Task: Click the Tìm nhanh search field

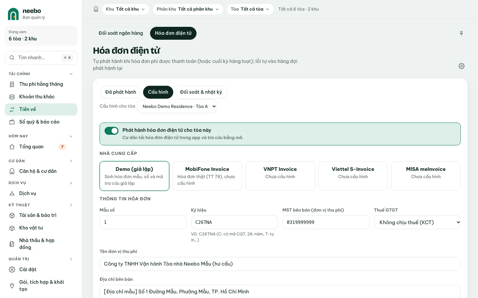Action: tap(41, 58)
